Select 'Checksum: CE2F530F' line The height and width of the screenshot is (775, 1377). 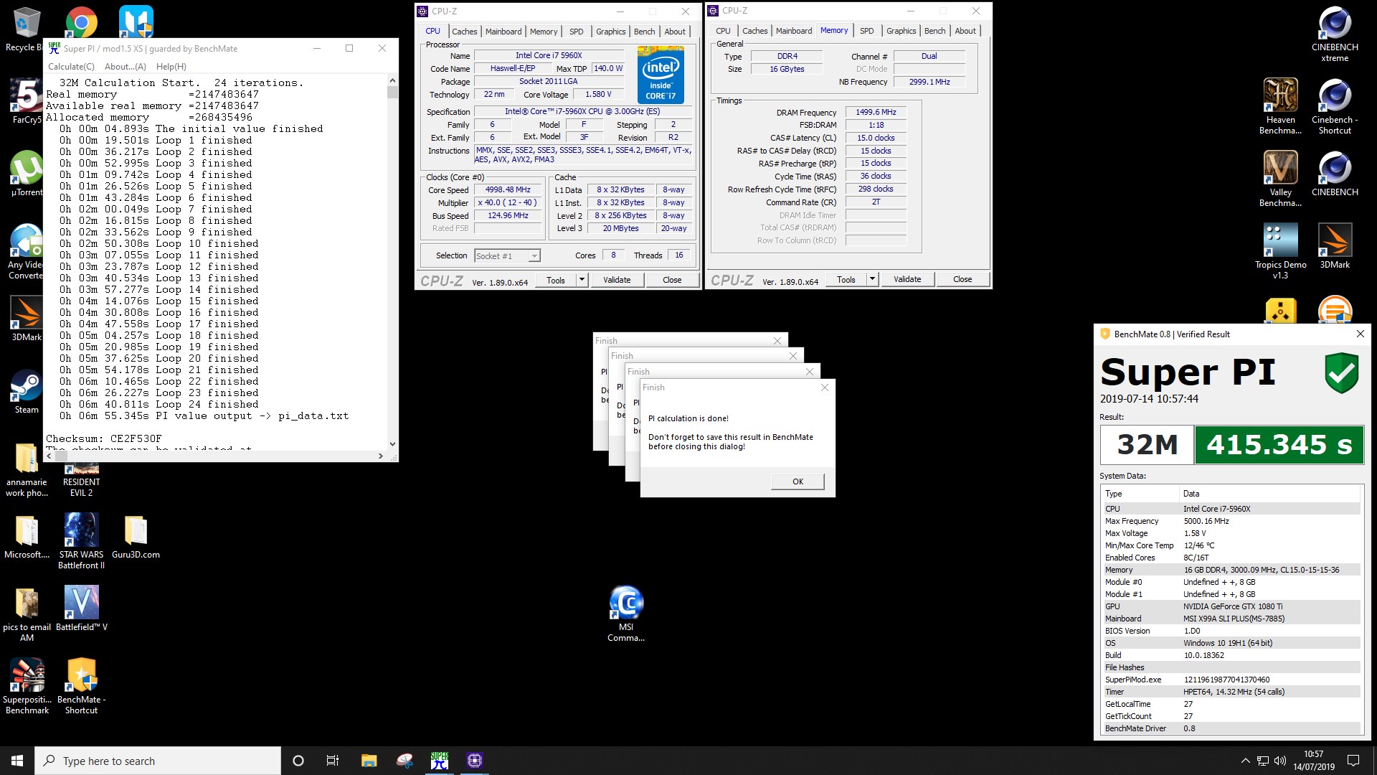[x=104, y=438]
